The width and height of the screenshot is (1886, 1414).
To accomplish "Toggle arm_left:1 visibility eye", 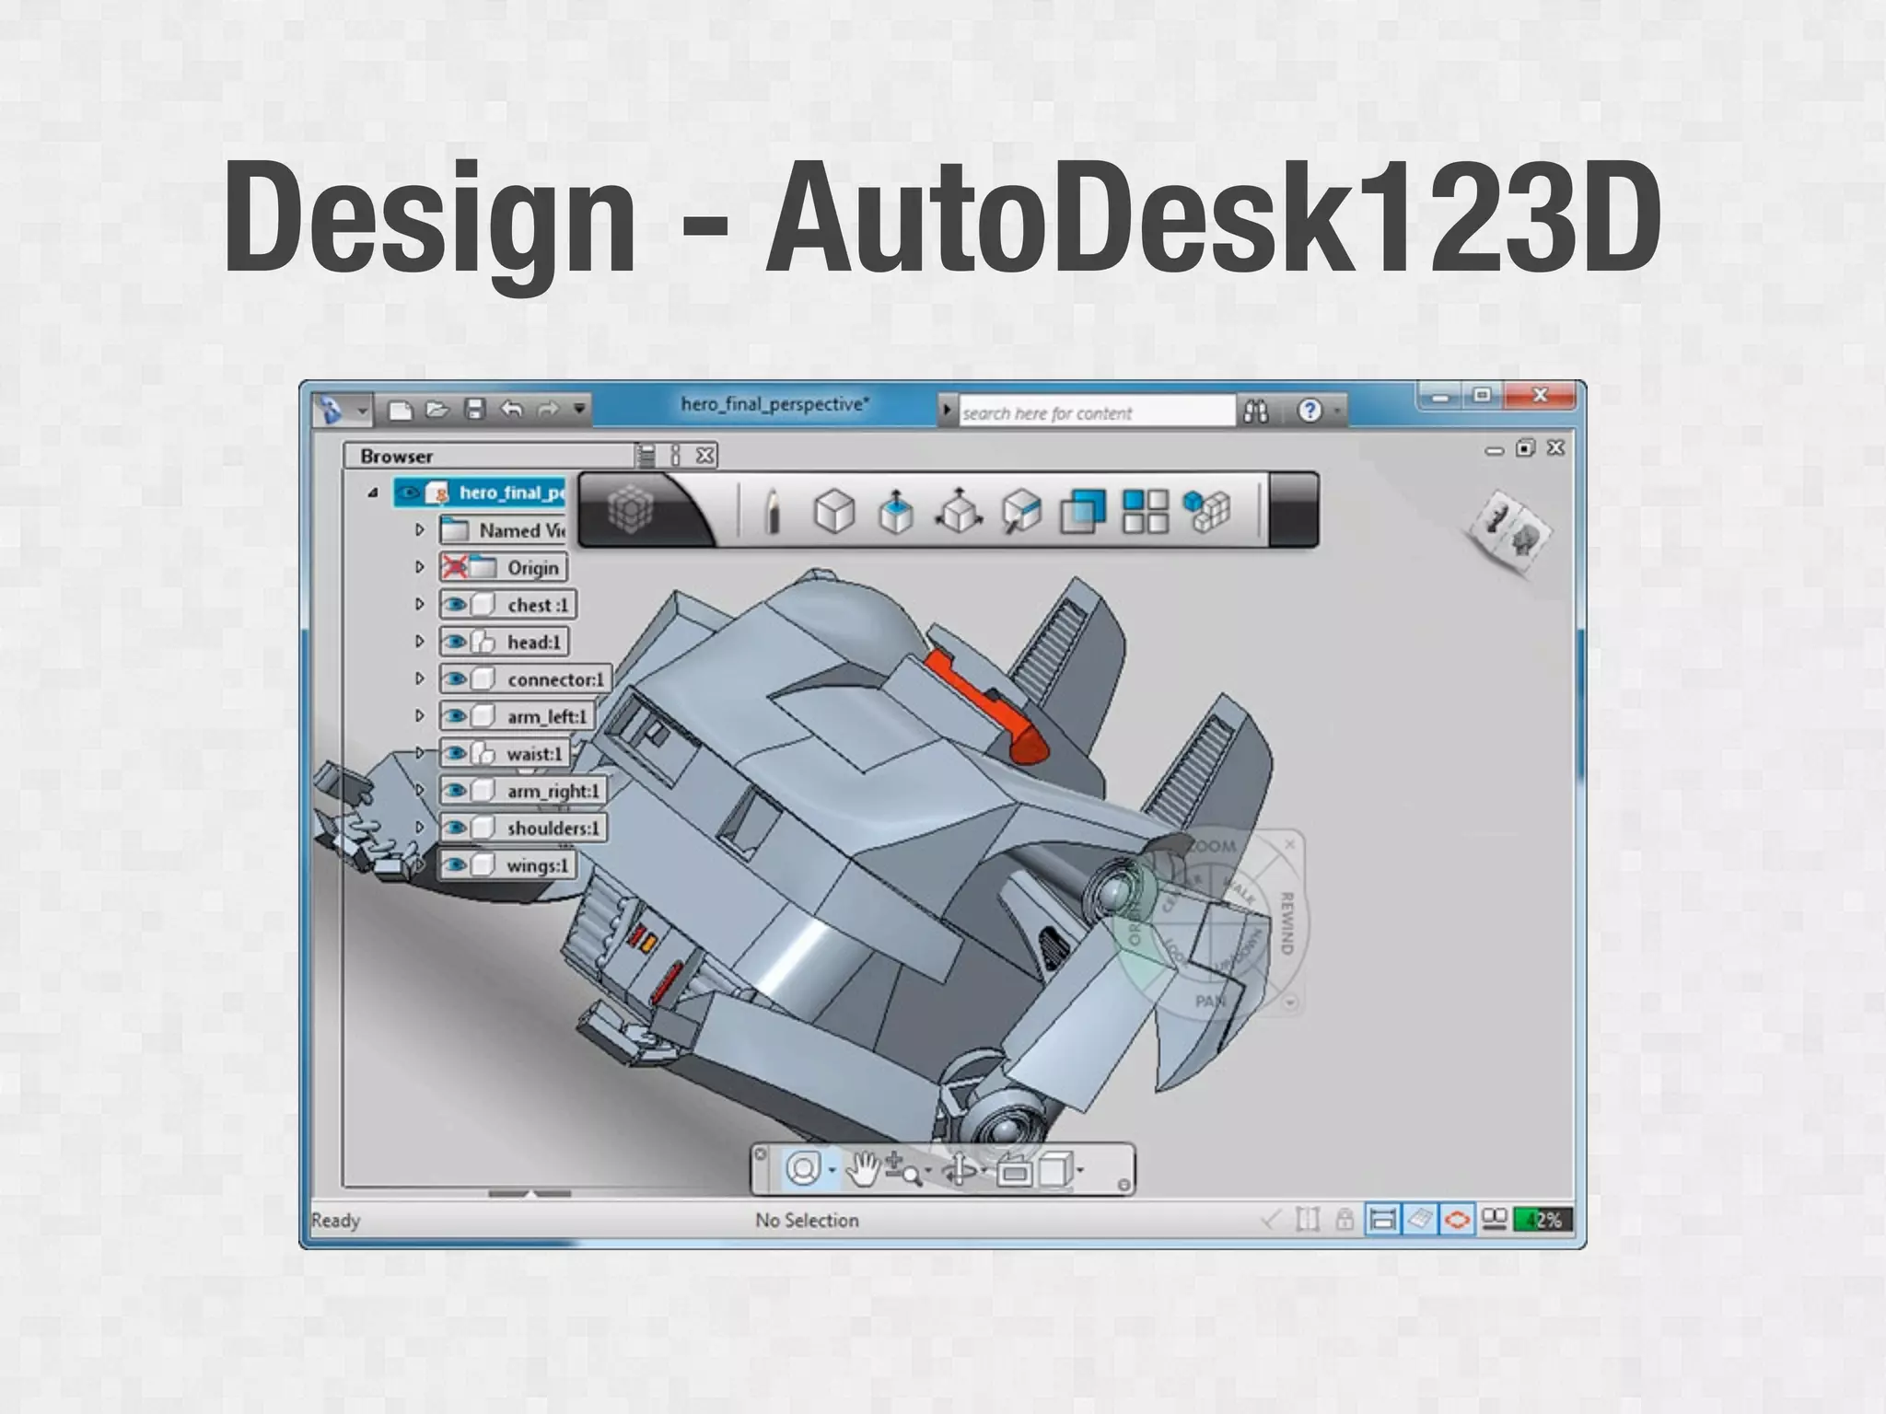I will click(x=455, y=716).
